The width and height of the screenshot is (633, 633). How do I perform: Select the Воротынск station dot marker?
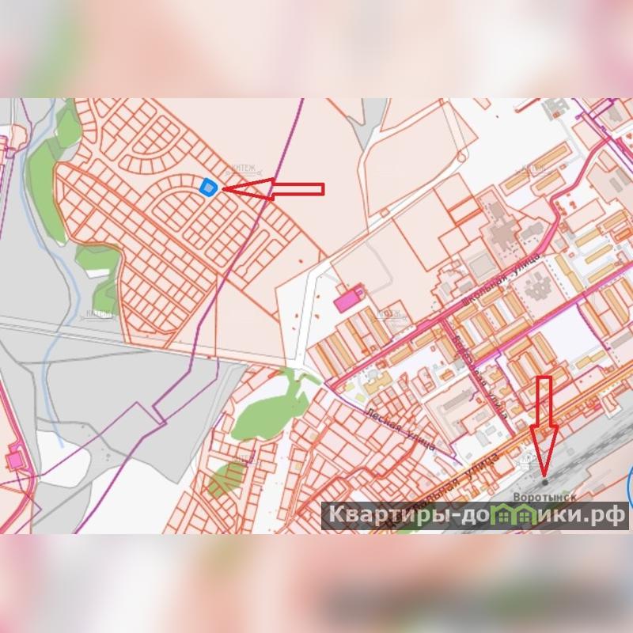point(545,482)
